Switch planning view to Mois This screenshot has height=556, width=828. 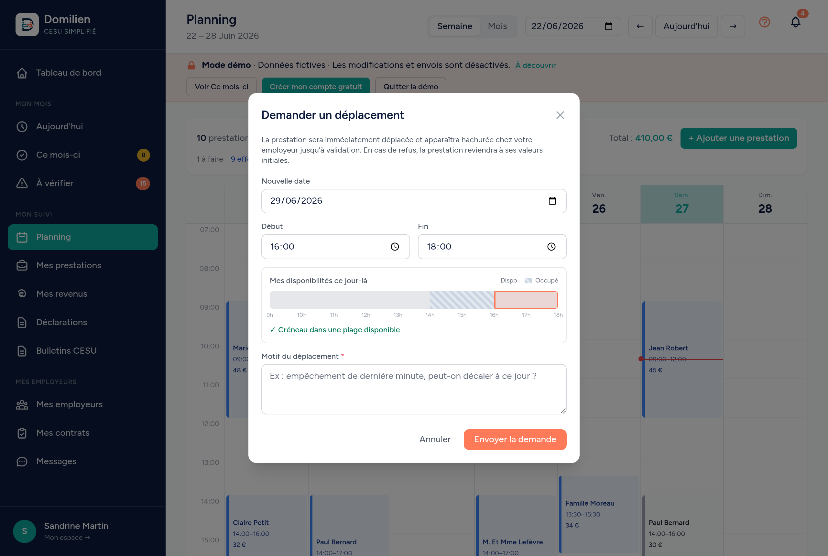click(x=497, y=26)
